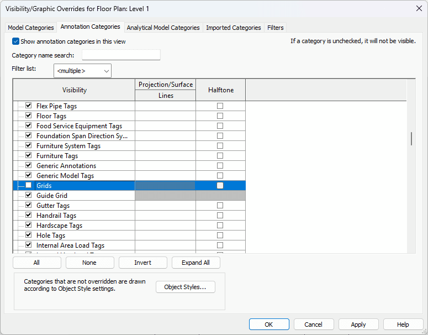Close the Visibility/Graphic Overrides dialog

tap(419, 8)
